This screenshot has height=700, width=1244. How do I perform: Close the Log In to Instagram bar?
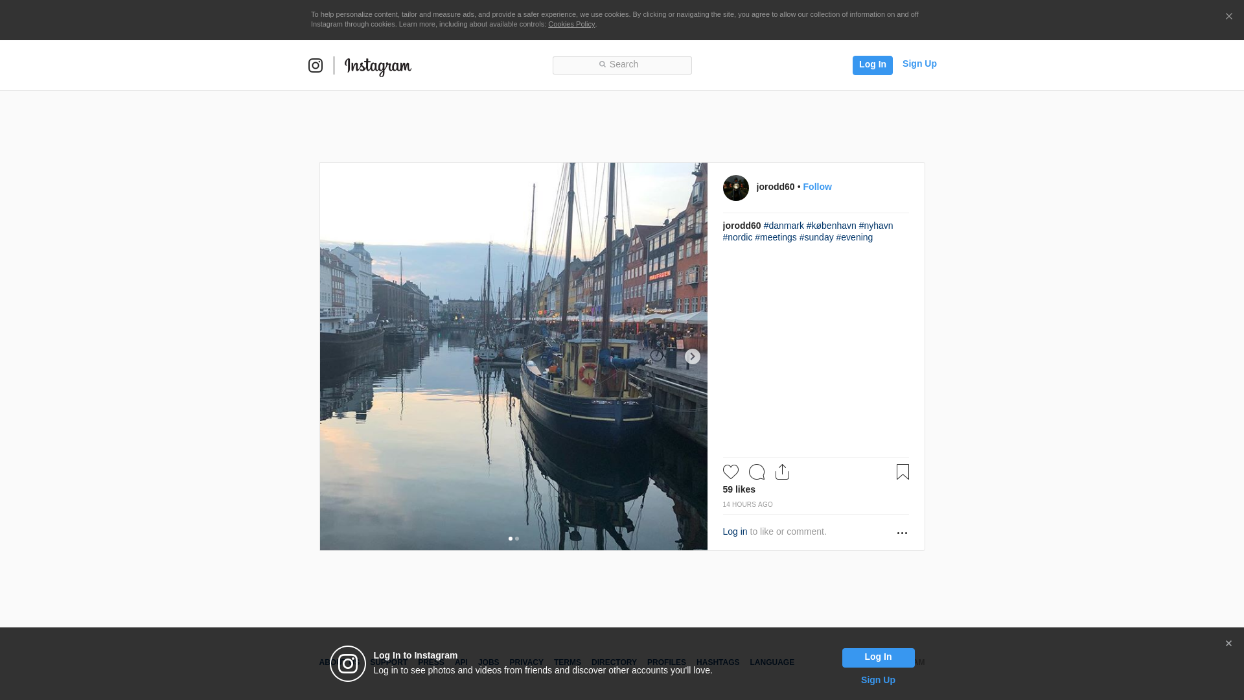(1228, 644)
